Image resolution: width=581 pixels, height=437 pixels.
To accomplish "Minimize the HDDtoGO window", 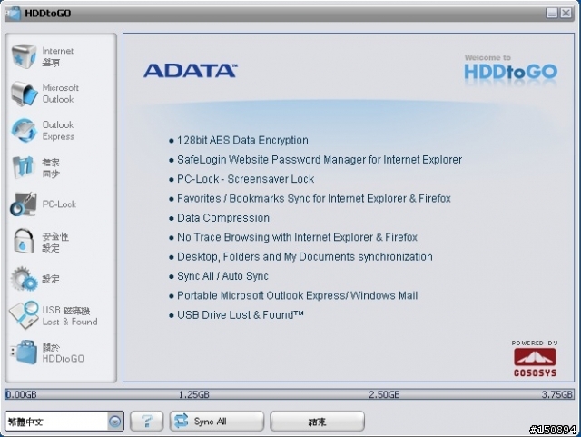I will point(552,13).
